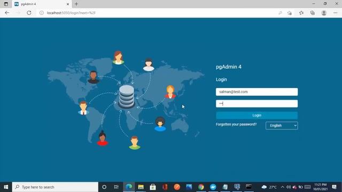Screen dimensions: 342x192
Task: Open File Explorer from the taskbar
Action: pos(141,187)
